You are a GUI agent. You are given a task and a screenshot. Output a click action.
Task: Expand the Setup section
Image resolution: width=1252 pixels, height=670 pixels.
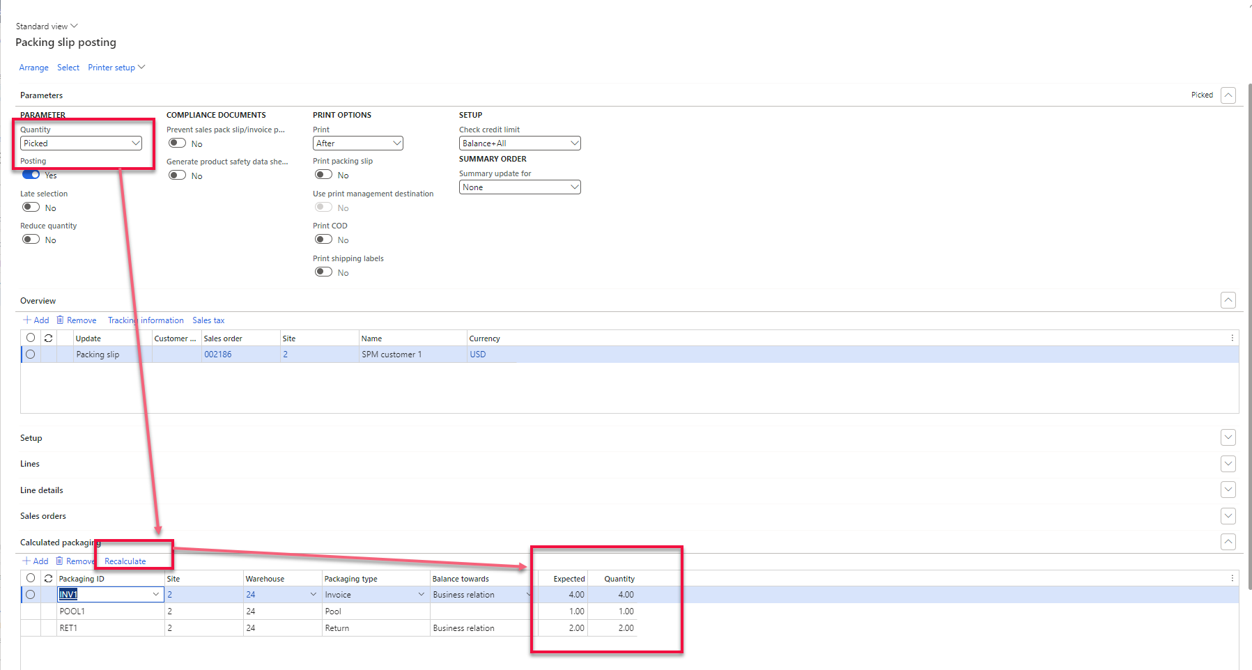point(1228,438)
